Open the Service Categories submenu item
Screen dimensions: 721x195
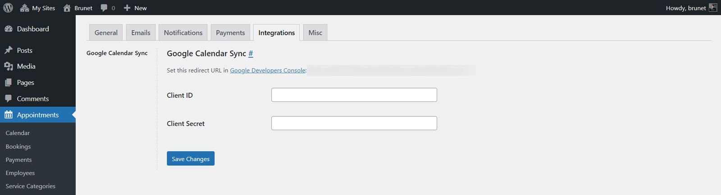point(30,186)
